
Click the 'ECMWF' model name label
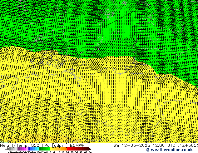(77, 146)
